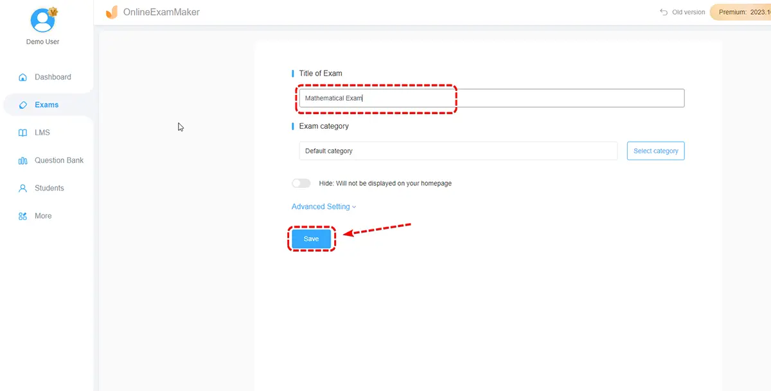The width and height of the screenshot is (771, 391).
Task: Toggle the Hide from homepage switch
Action: point(301,183)
